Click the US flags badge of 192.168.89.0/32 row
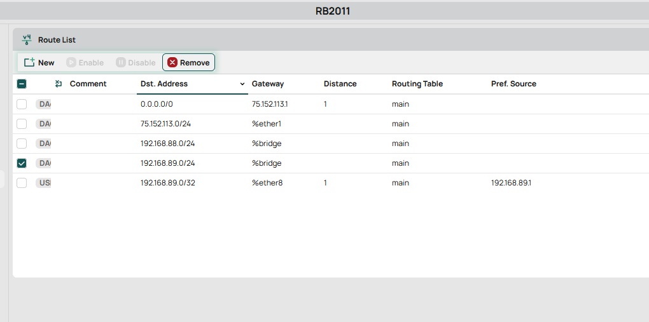The image size is (649, 322). (x=43, y=183)
